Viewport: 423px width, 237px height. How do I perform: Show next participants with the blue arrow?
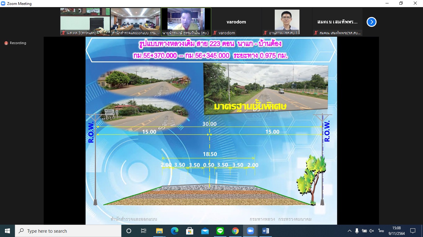tap(371, 22)
